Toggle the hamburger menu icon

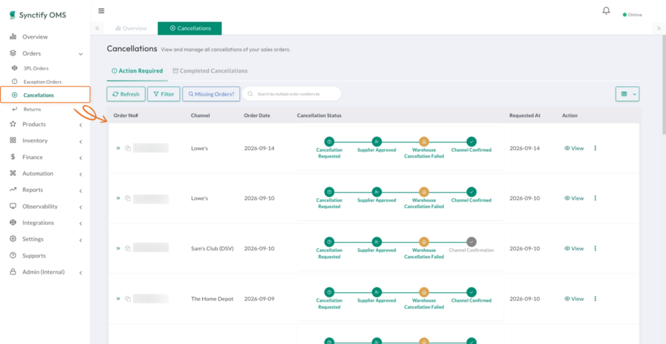[101, 10]
